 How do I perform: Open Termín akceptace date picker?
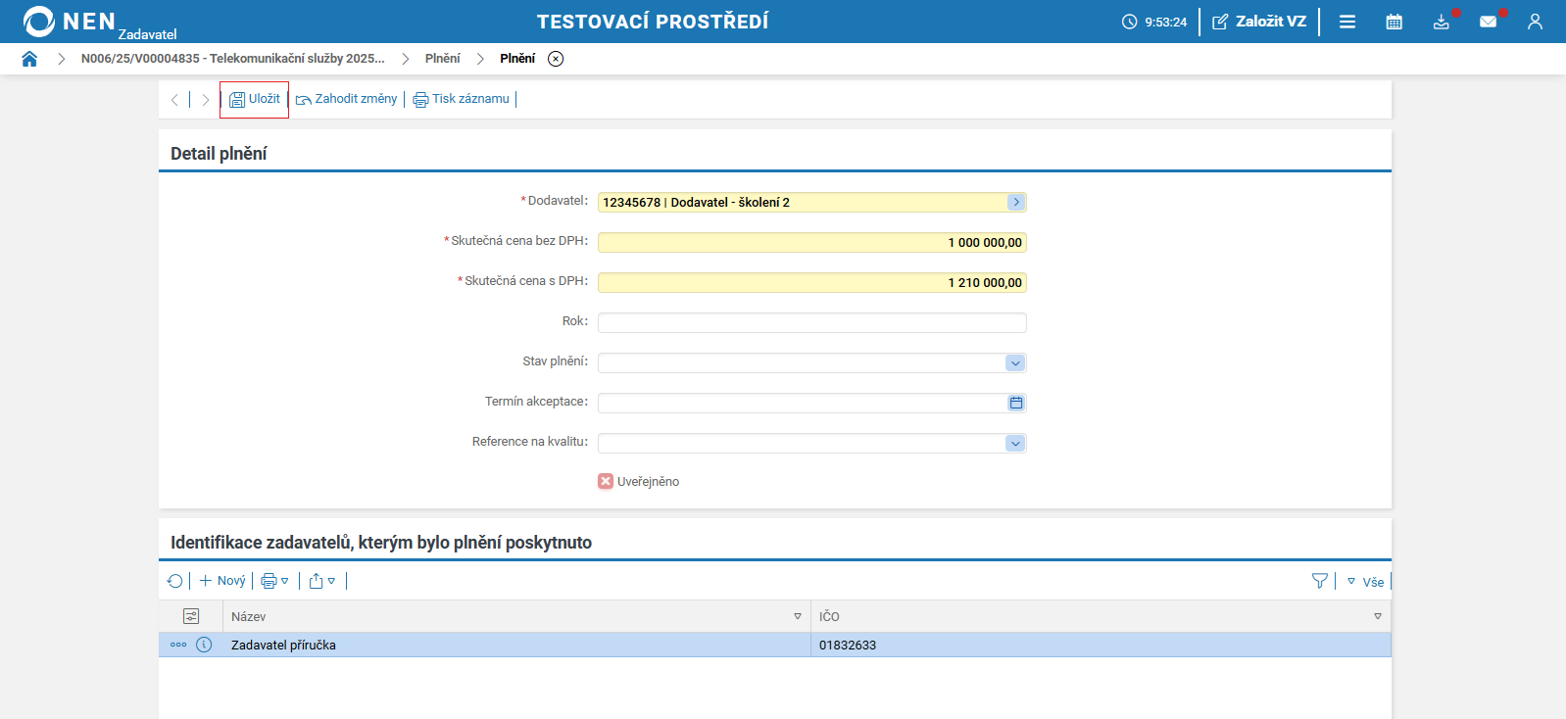click(x=1016, y=404)
